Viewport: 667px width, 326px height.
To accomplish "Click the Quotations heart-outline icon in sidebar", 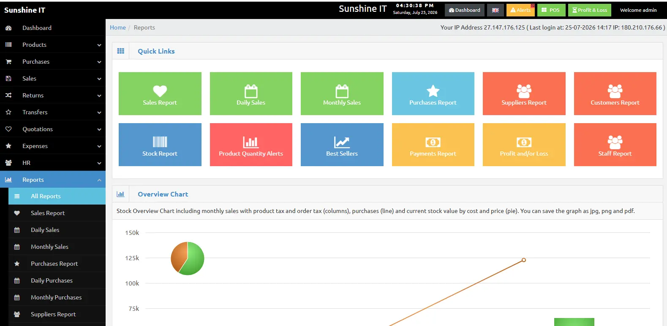I will [8, 129].
